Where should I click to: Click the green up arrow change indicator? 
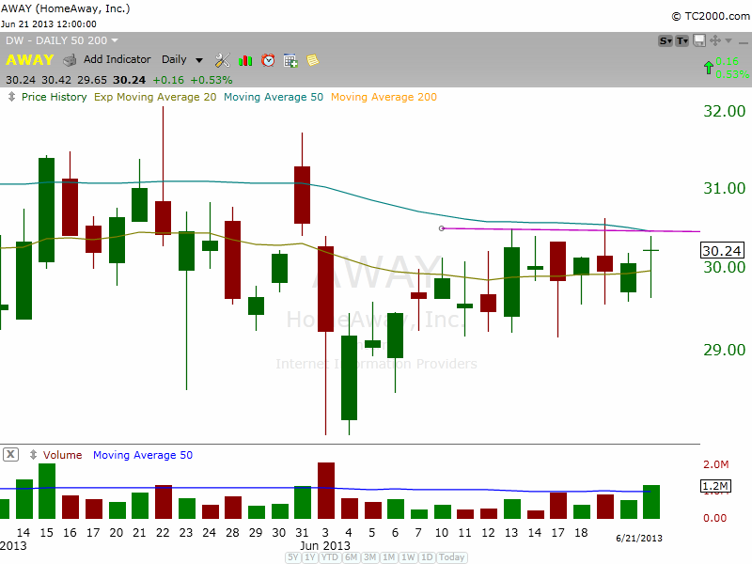[x=709, y=68]
